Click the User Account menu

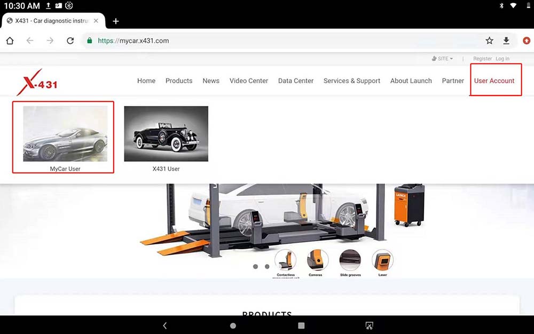[x=494, y=81]
